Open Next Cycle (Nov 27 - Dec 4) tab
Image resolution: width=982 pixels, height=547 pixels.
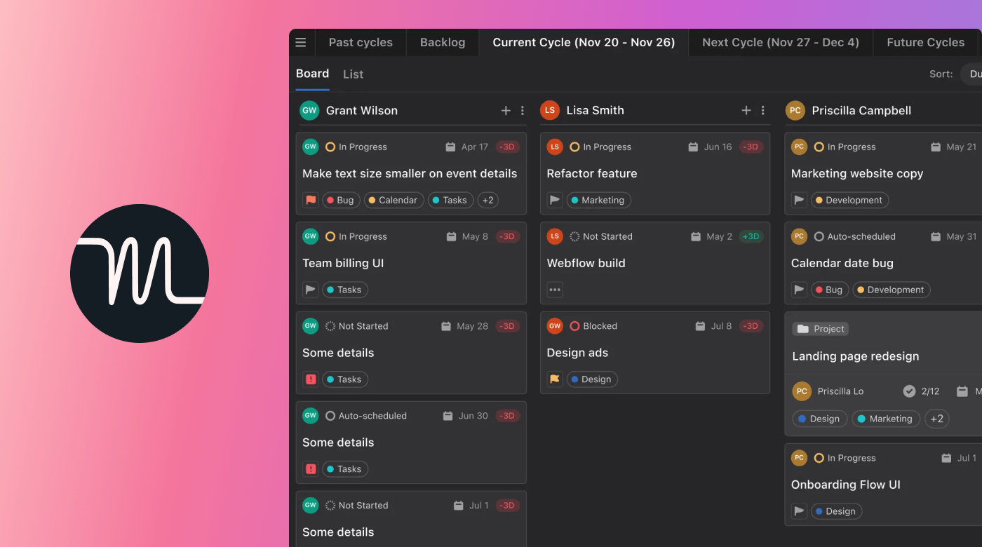tap(781, 42)
